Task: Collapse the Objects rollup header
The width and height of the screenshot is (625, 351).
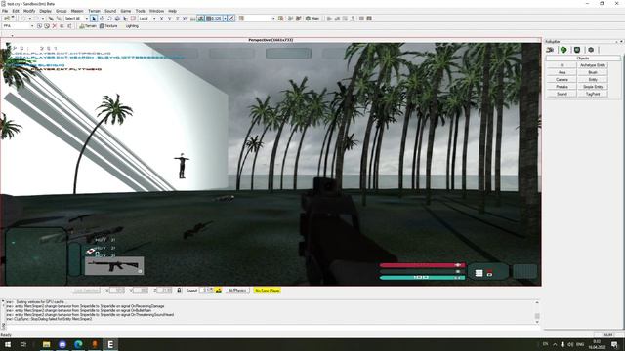Action: coord(583,58)
